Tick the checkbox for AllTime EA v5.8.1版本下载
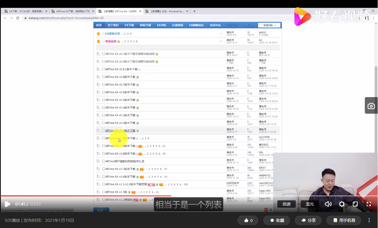378x228 pixels. pyautogui.click(x=103, y=69)
